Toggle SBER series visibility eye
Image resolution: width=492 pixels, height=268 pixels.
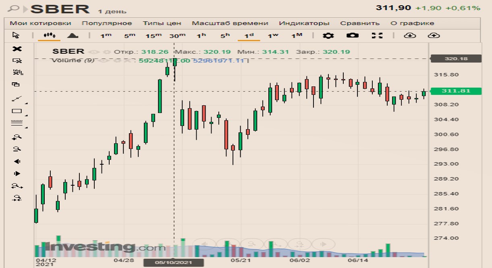[94, 52]
